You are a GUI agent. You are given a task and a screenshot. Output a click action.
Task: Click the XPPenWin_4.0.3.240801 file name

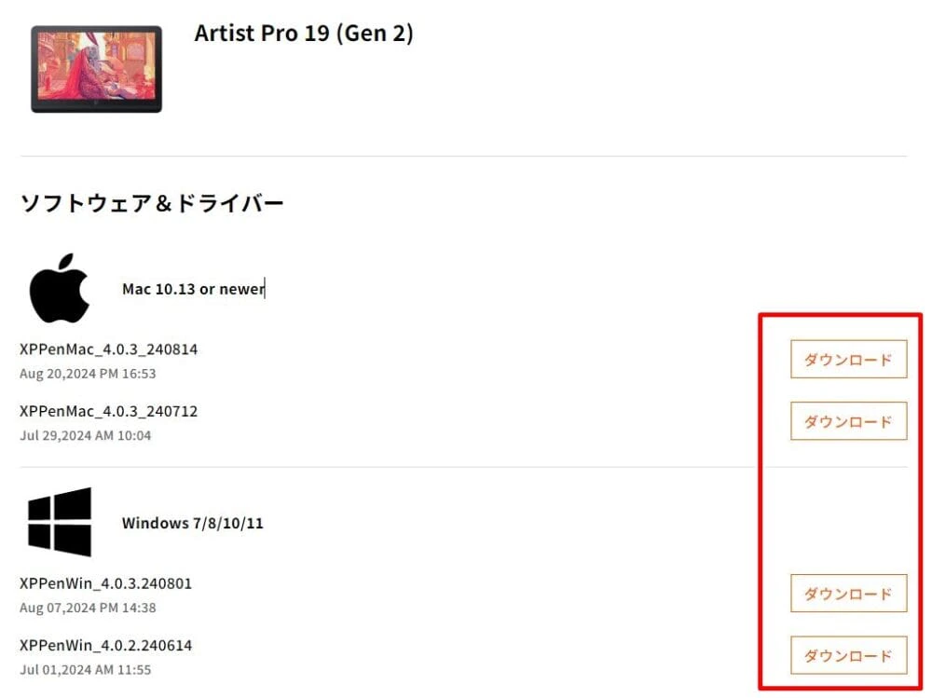click(x=105, y=583)
